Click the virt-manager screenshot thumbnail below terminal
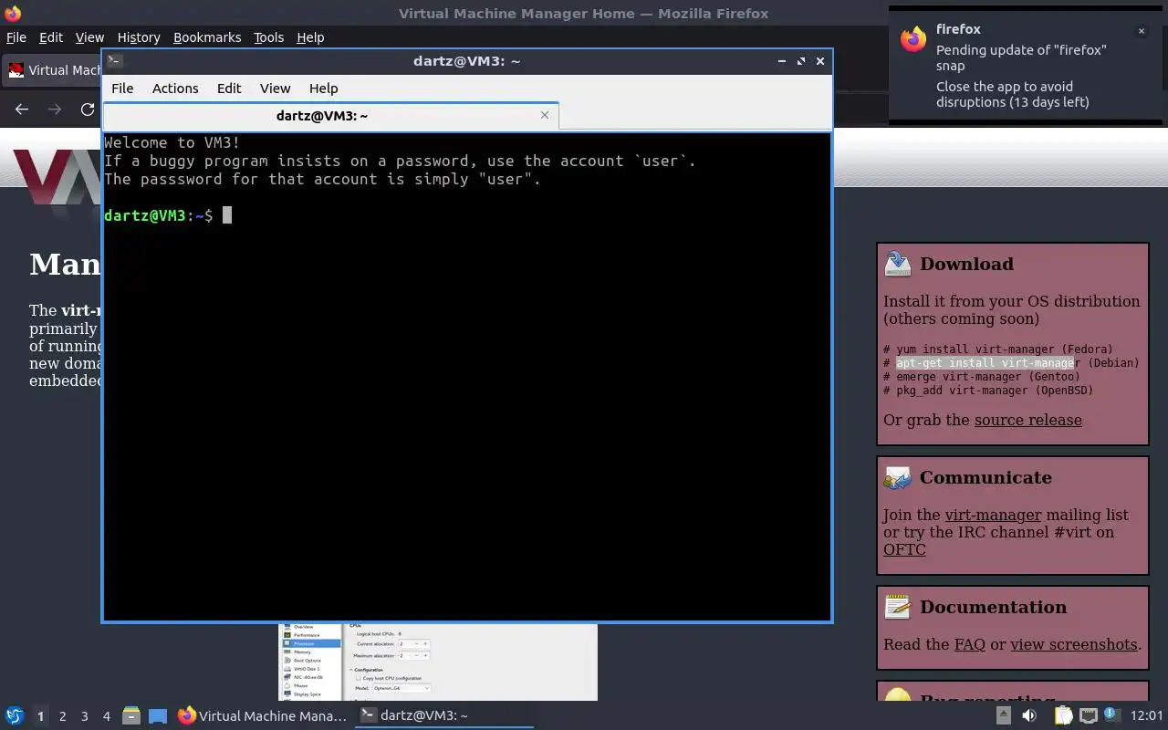This screenshot has width=1168, height=730. pos(438,662)
